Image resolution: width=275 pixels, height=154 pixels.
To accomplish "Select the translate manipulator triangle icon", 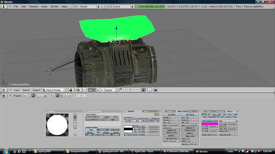I will coord(94,90).
